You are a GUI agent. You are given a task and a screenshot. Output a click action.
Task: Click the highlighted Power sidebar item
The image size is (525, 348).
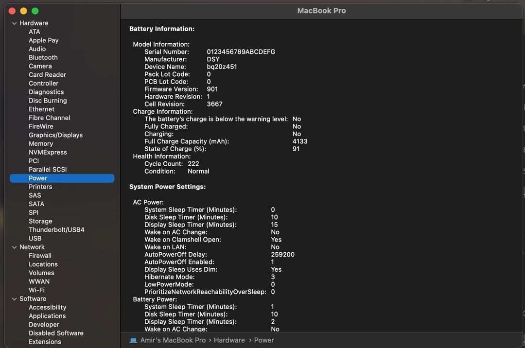(x=62, y=178)
